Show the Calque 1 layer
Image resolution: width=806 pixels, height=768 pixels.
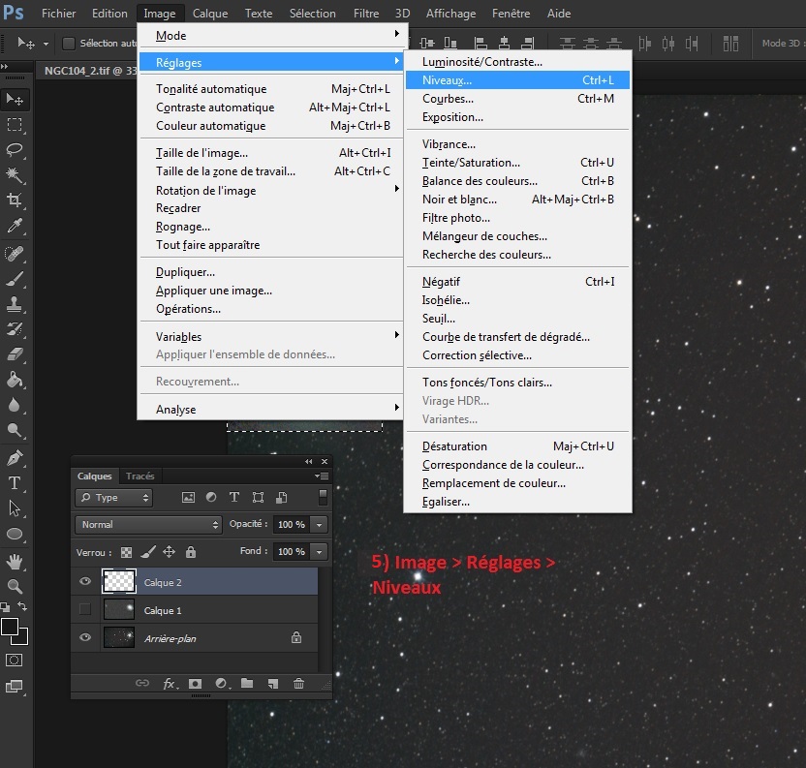point(85,610)
